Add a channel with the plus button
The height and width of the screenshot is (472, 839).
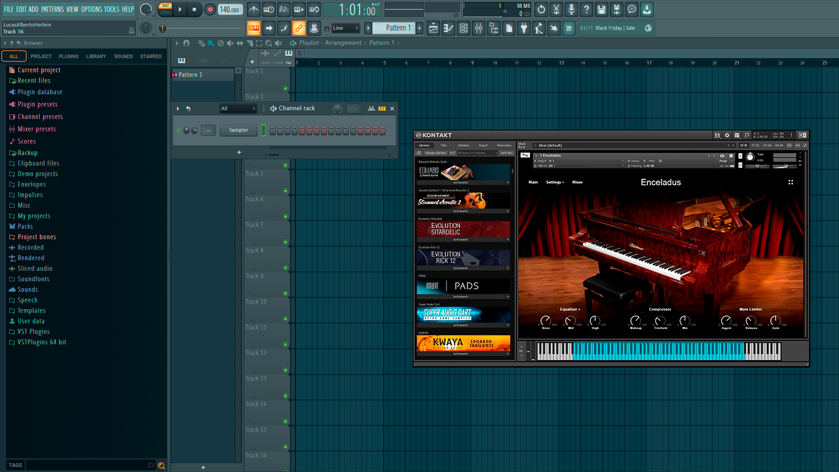(239, 152)
